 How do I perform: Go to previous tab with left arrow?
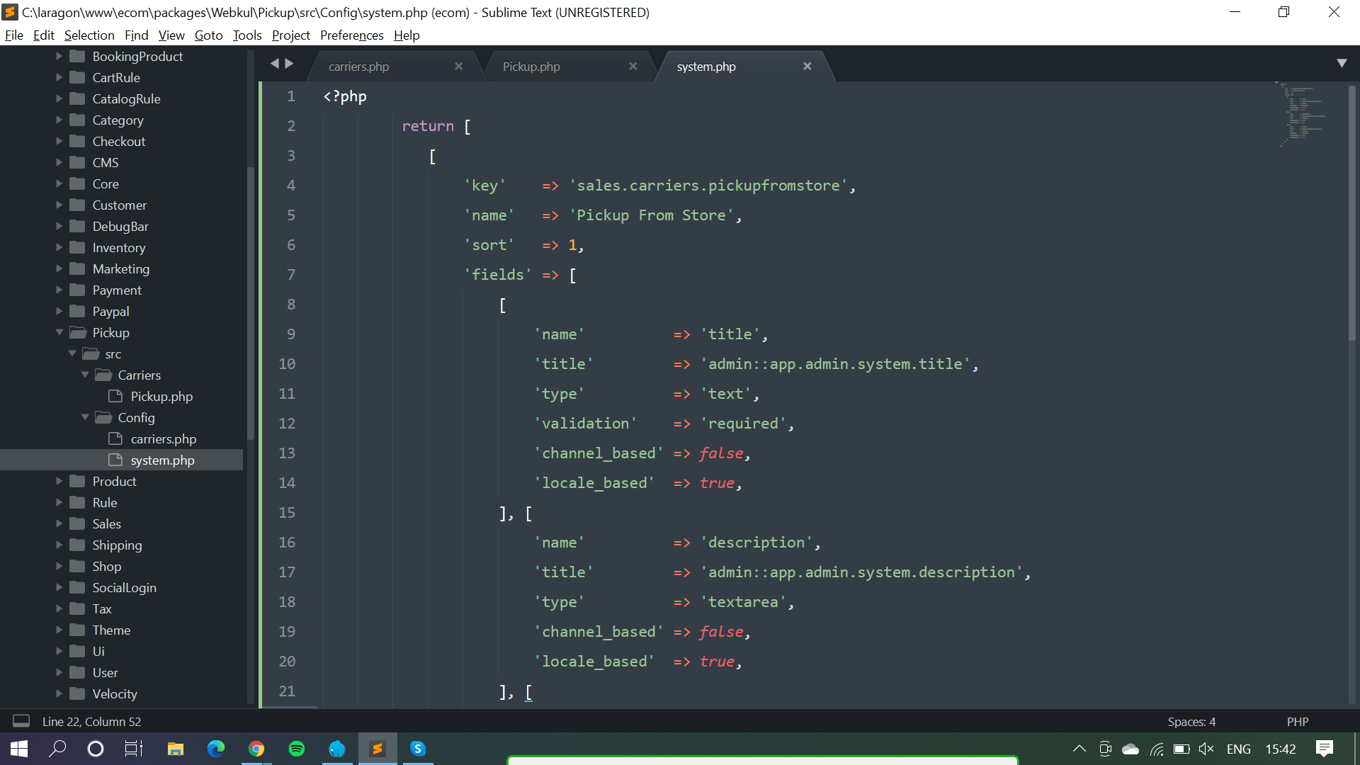(274, 64)
